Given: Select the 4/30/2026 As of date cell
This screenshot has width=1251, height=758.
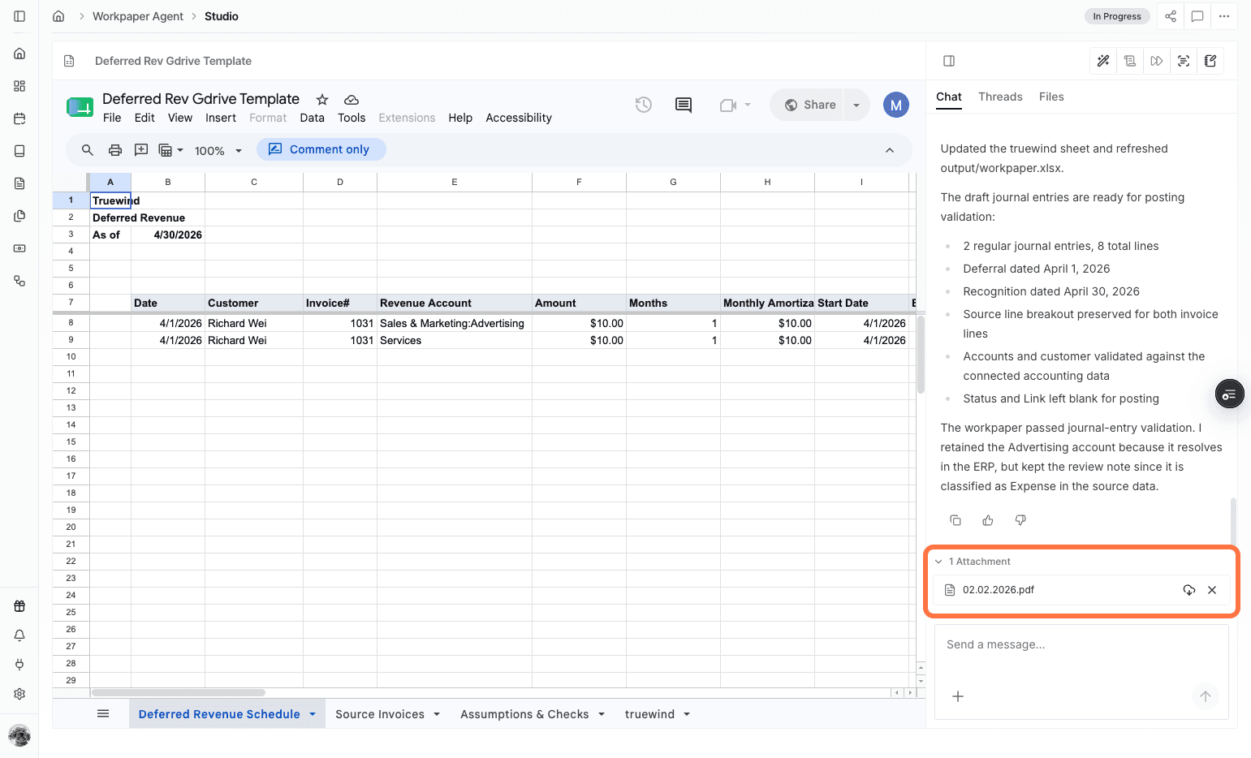Looking at the screenshot, I should [x=167, y=235].
